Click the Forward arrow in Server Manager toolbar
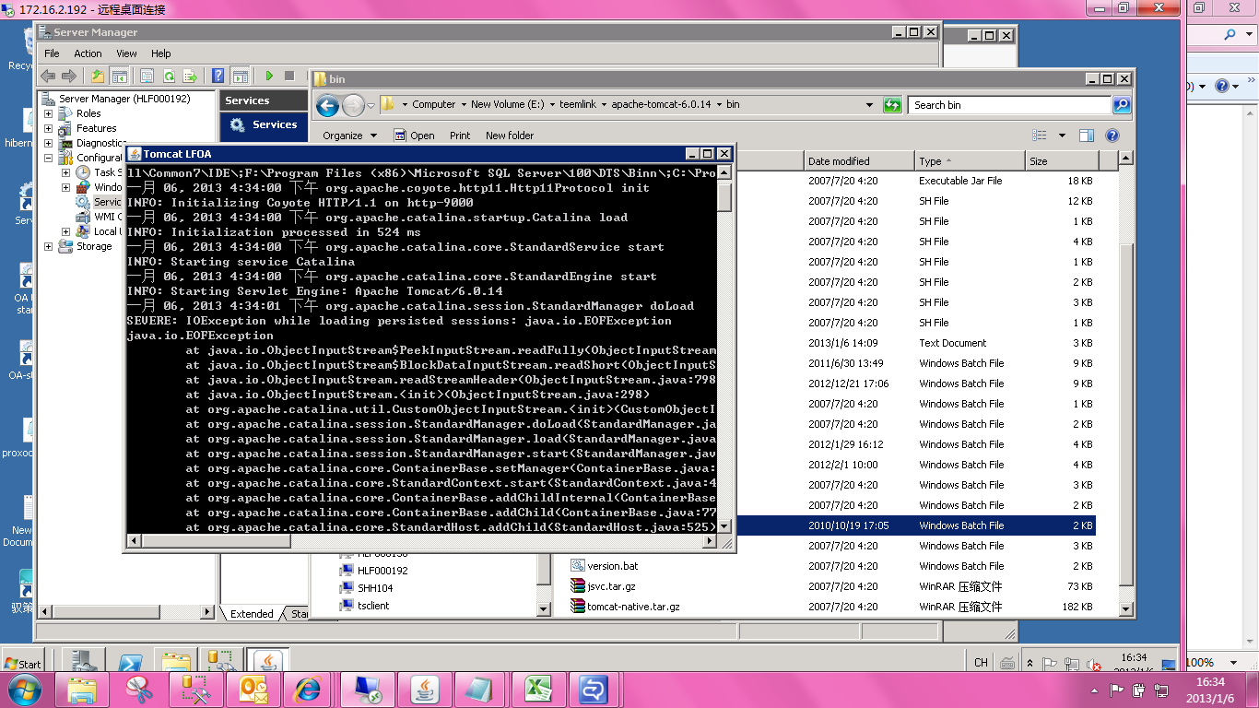Image resolution: width=1259 pixels, height=708 pixels. (69, 76)
